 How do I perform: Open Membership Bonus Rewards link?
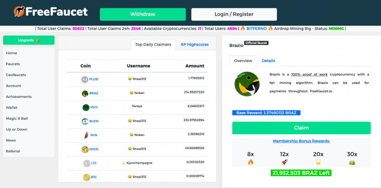tap(301, 141)
